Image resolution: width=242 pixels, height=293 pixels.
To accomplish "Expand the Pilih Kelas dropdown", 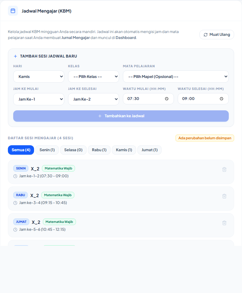I will point(94,77).
